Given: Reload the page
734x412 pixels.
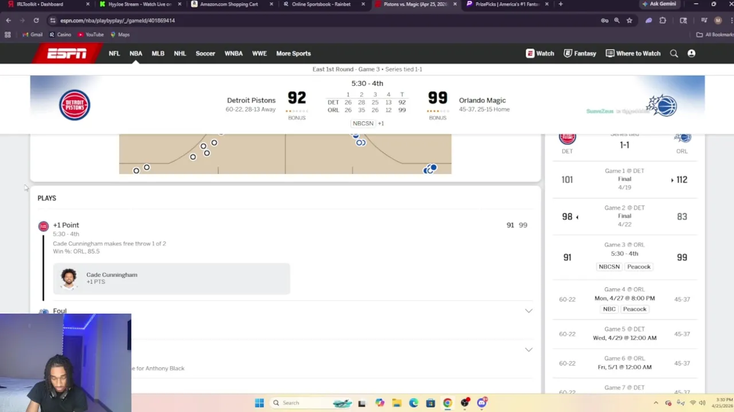Looking at the screenshot, I should pos(36,21).
